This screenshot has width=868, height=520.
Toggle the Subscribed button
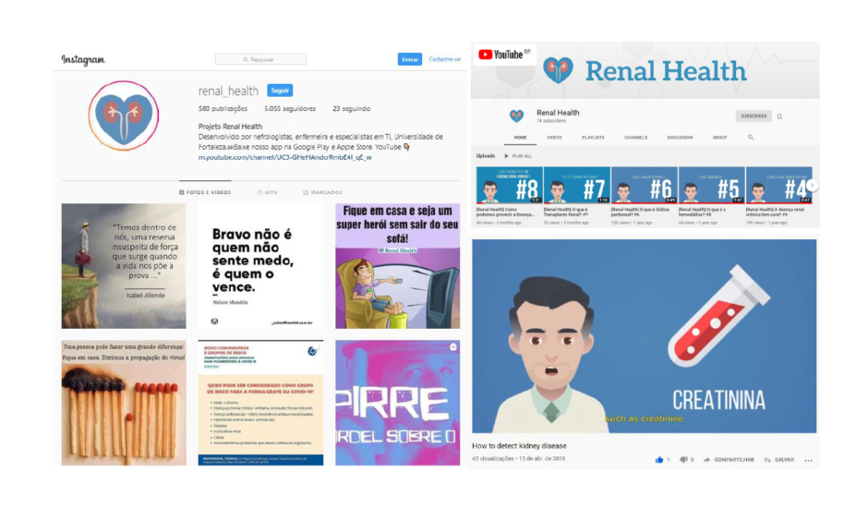pyautogui.click(x=753, y=116)
